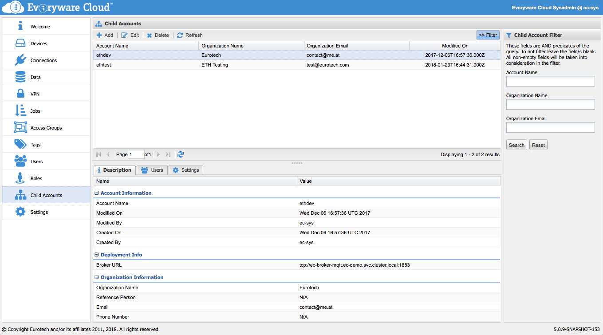
Task: Go to next page arrow
Action: click(158, 154)
